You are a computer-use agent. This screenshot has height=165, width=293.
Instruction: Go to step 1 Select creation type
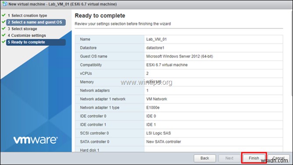point(27,15)
